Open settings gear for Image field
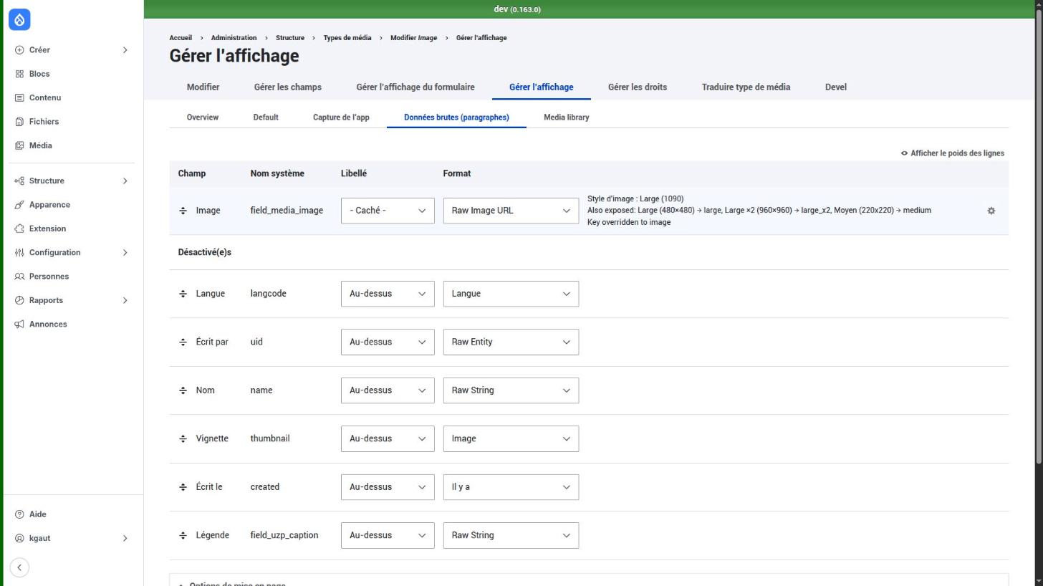This screenshot has height=586, width=1043. point(991,211)
